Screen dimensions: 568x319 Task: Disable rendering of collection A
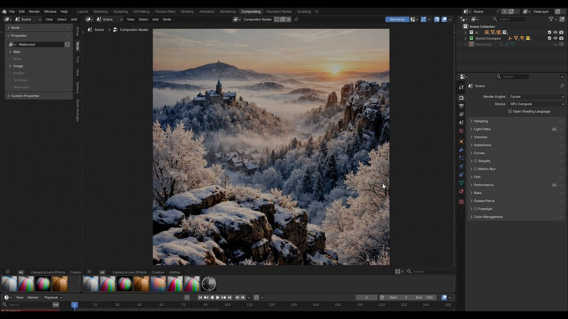pos(561,32)
